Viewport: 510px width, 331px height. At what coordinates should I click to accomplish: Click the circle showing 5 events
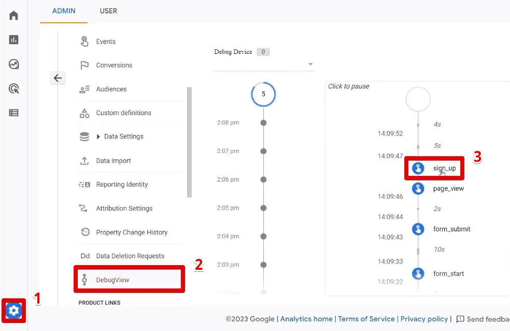pyautogui.click(x=263, y=94)
